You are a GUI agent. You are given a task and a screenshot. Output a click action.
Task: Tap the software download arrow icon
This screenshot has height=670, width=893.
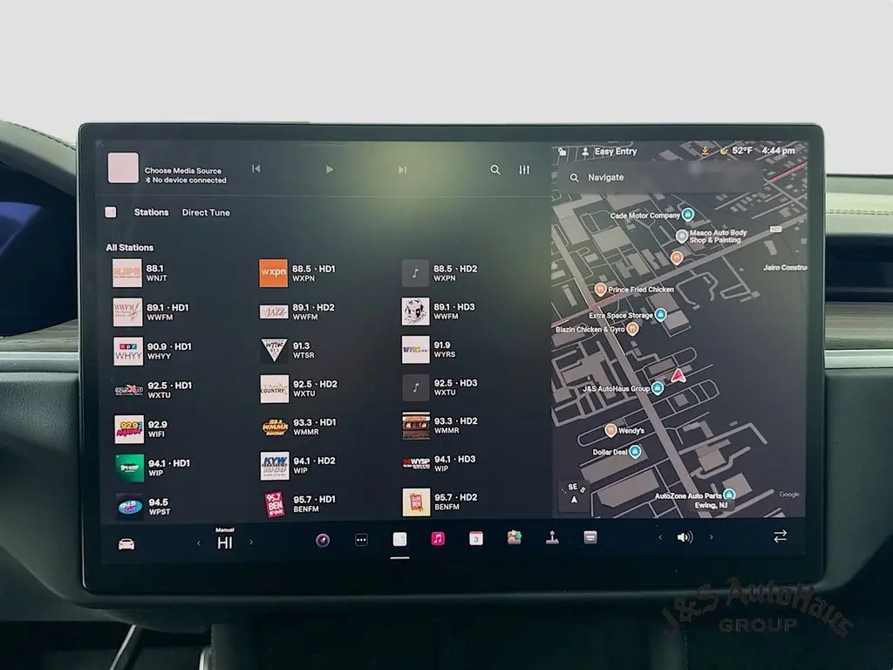(x=705, y=151)
